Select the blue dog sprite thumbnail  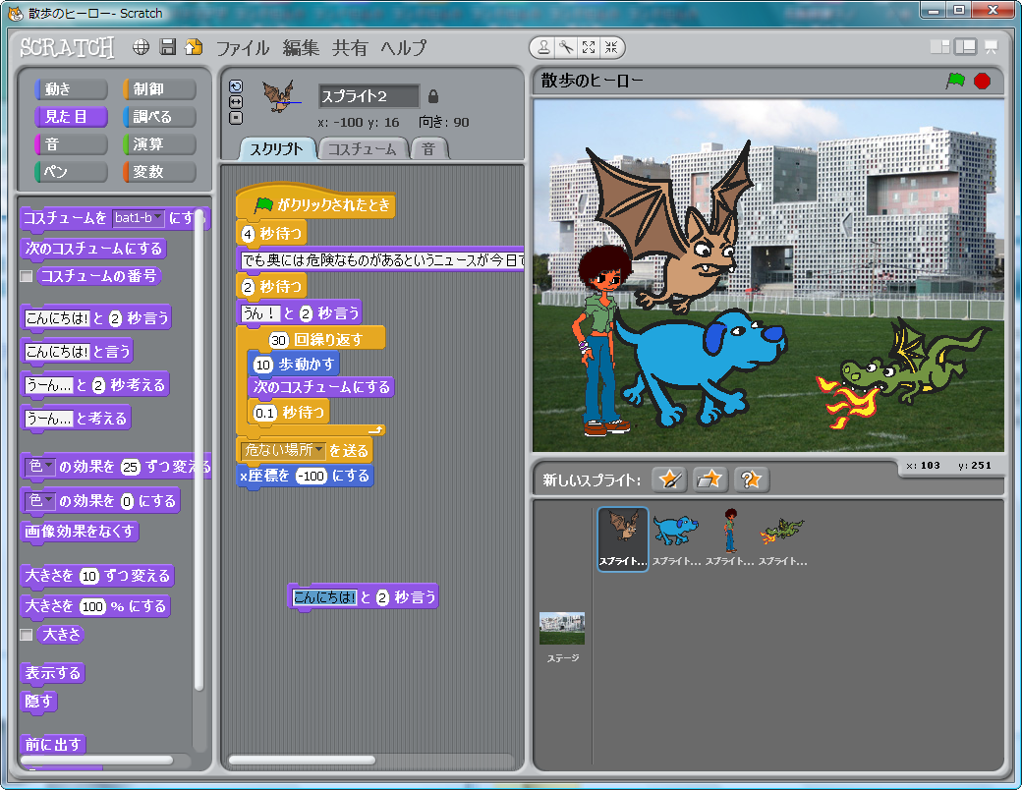pyautogui.click(x=676, y=538)
